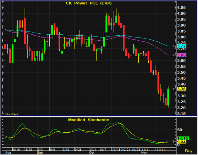Click the magenta arrow marker beside 3.65
Screen dimensions: 198x155
click(x=174, y=55)
